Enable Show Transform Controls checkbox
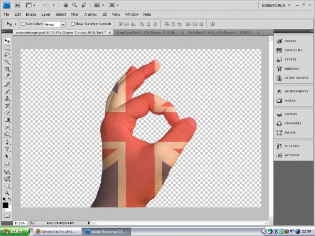 tap(72, 24)
